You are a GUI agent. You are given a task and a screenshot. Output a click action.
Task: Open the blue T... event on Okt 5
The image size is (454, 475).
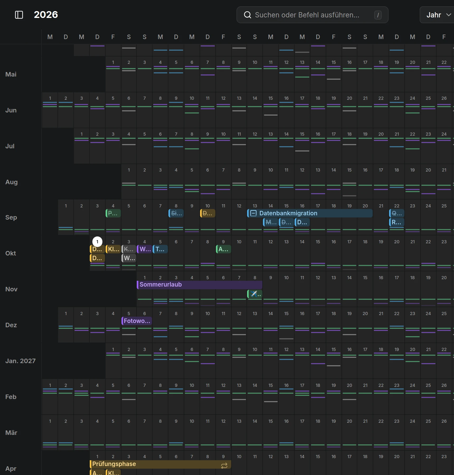160,249
